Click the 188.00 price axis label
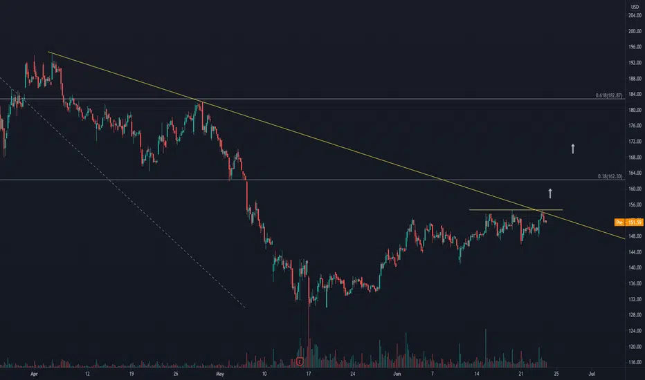 click(x=635, y=79)
